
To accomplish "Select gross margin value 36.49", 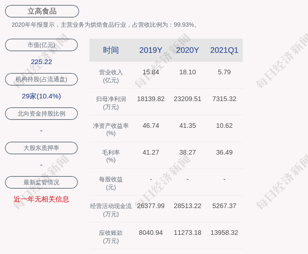I will [x=224, y=152].
